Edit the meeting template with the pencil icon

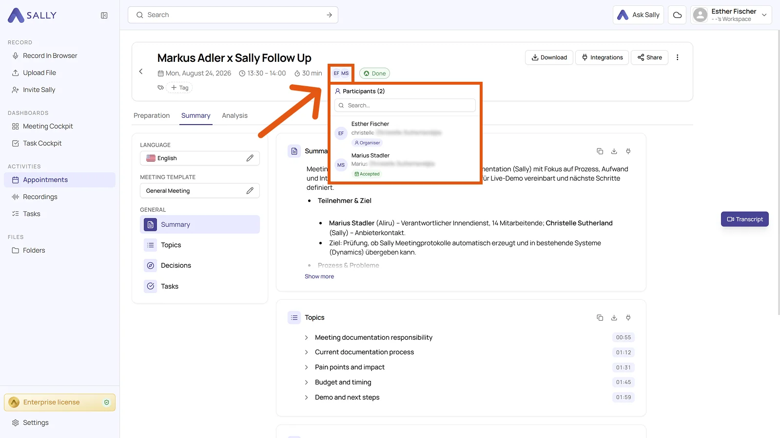tap(250, 191)
